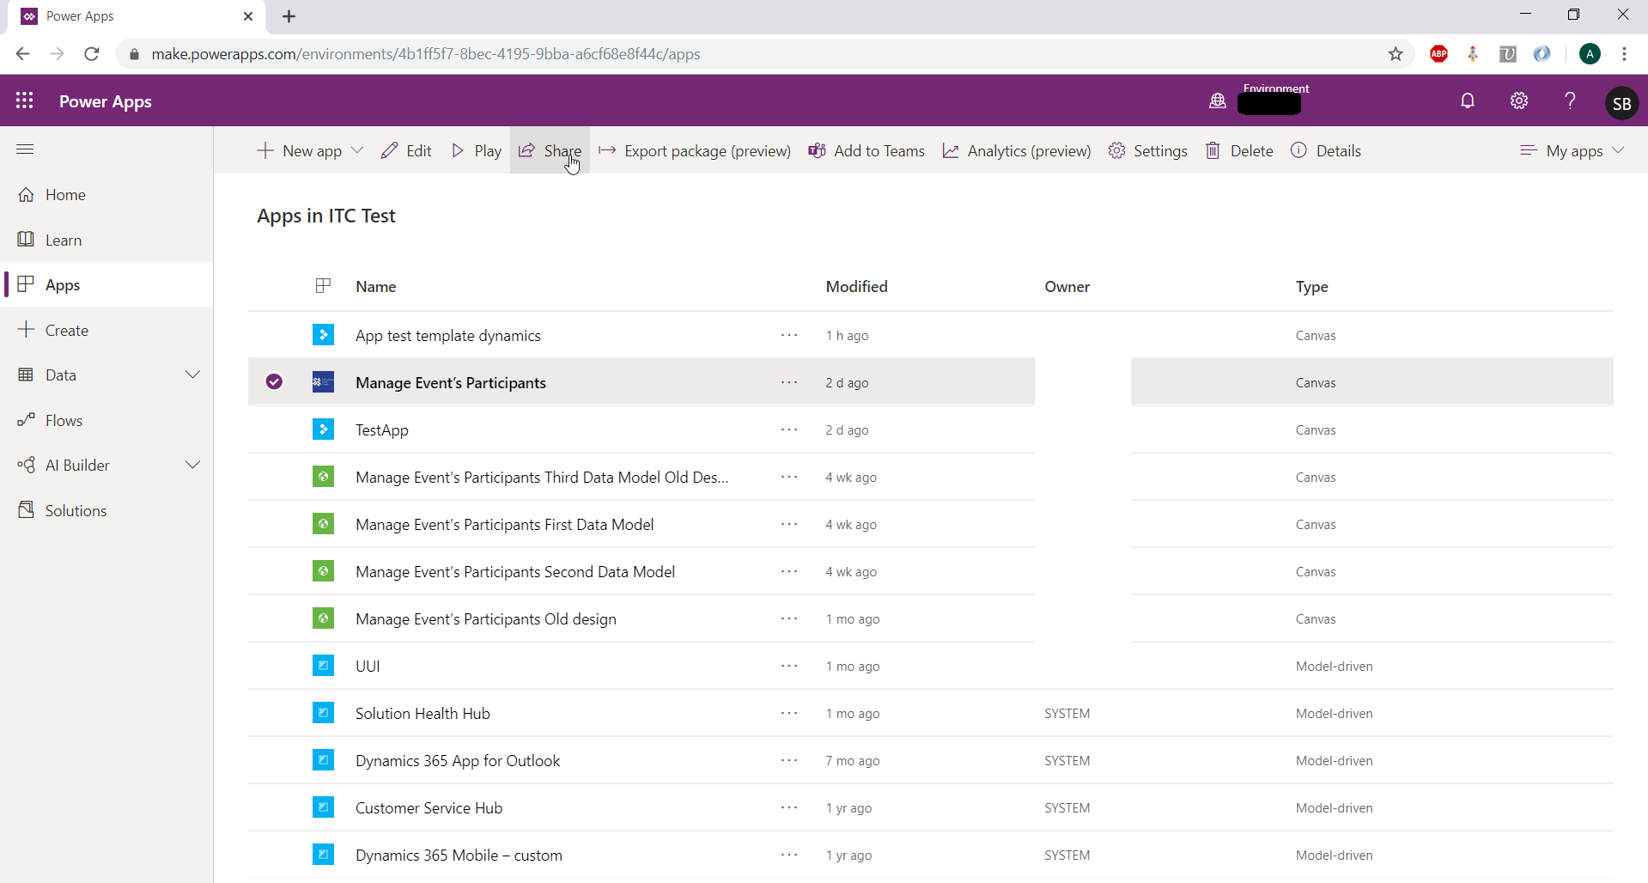
Task: Open more options for Manage Event's Participants row
Action: [x=789, y=382]
